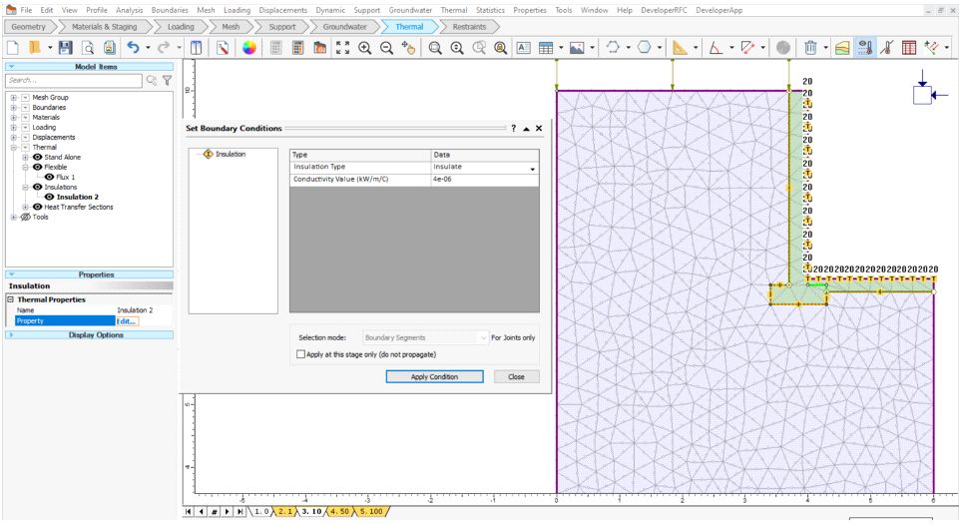Screen dimensions: 959x524
Task: Expand the Heat Transfer Sections node
Action: point(25,207)
